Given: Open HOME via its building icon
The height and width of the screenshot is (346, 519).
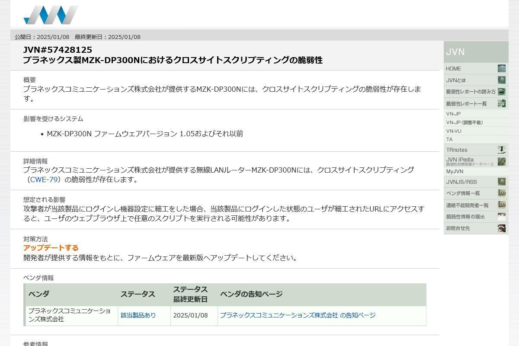Looking at the screenshot, I should coord(502,68).
